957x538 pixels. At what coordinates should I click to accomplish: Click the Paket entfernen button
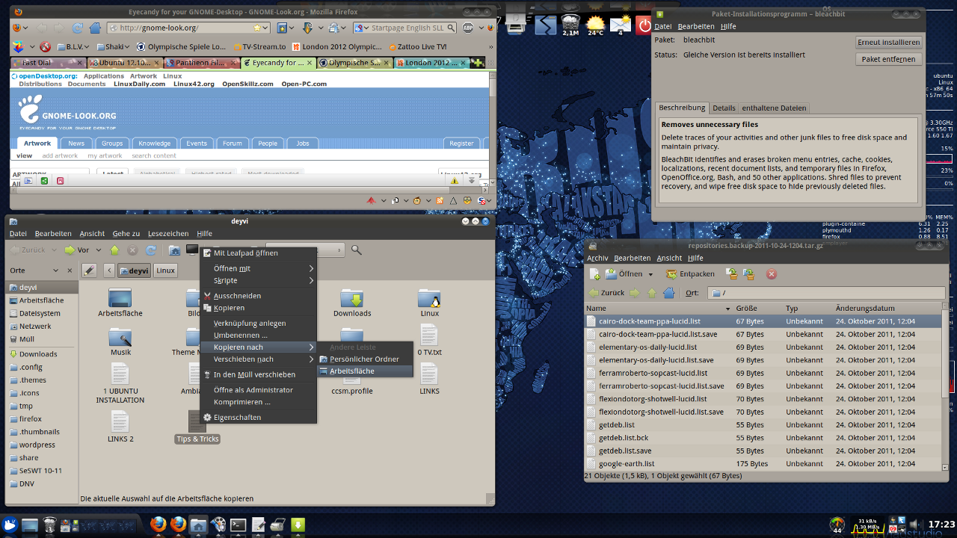click(x=888, y=59)
